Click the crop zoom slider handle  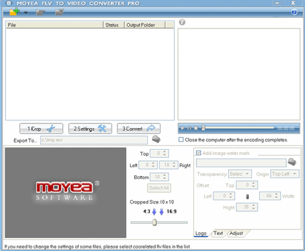(x=154, y=222)
